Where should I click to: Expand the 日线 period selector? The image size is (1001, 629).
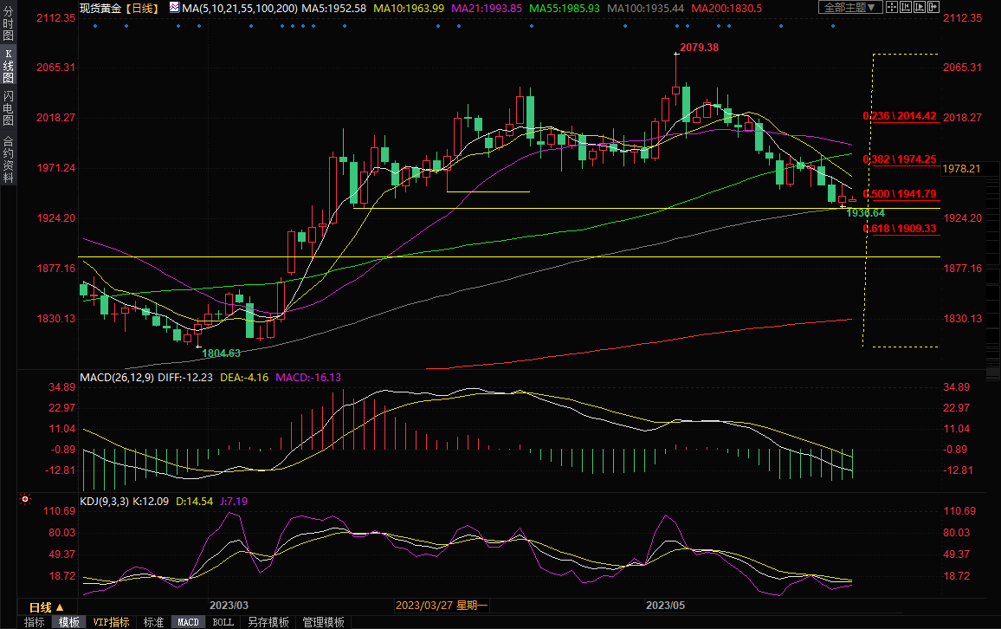47,607
